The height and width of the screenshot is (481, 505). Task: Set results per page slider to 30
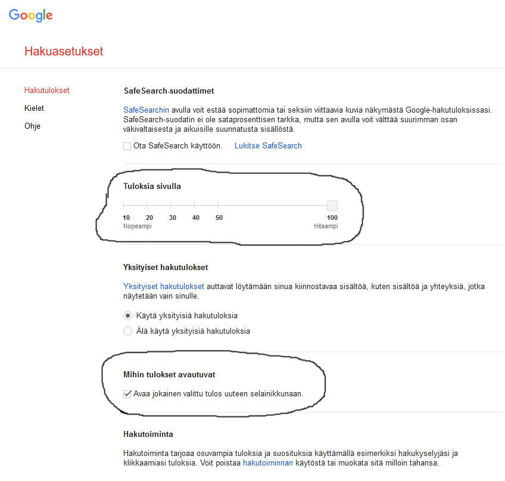[x=171, y=206]
